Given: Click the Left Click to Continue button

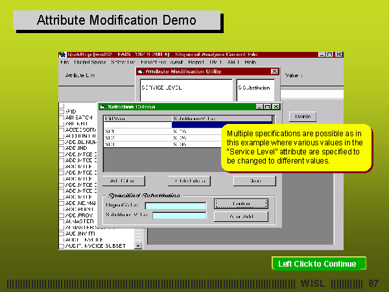Looking at the screenshot, I should click(x=318, y=263).
